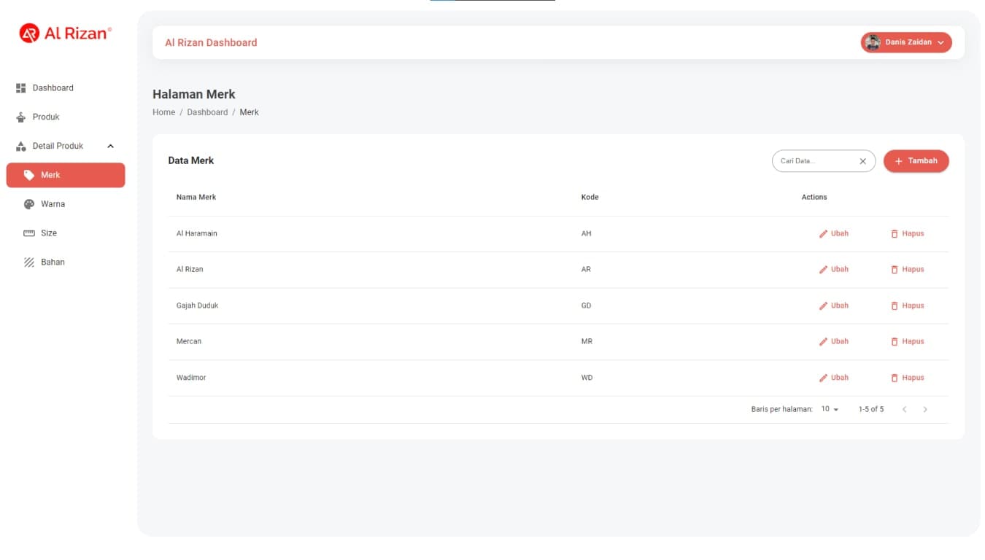Click the trash icon for Al Haramain
Viewport: 985px width, 560px height.
click(895, 234)
